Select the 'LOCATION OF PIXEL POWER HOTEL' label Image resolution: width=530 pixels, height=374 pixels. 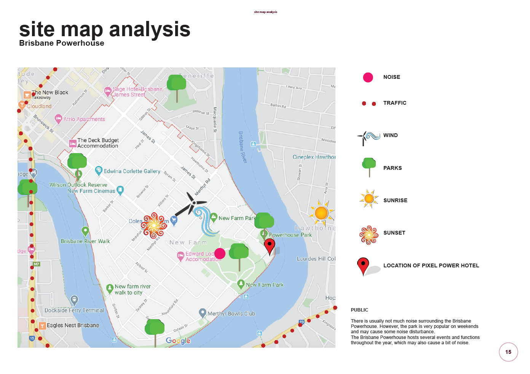[431, 266]
